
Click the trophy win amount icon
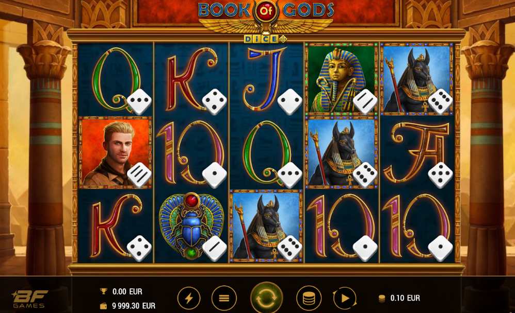click(103, 291)
